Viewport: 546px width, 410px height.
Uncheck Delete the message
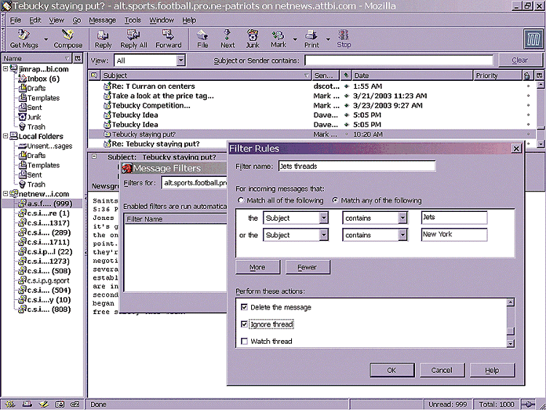244,307
